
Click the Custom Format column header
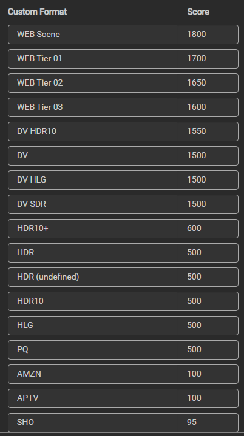pos(37,12)
